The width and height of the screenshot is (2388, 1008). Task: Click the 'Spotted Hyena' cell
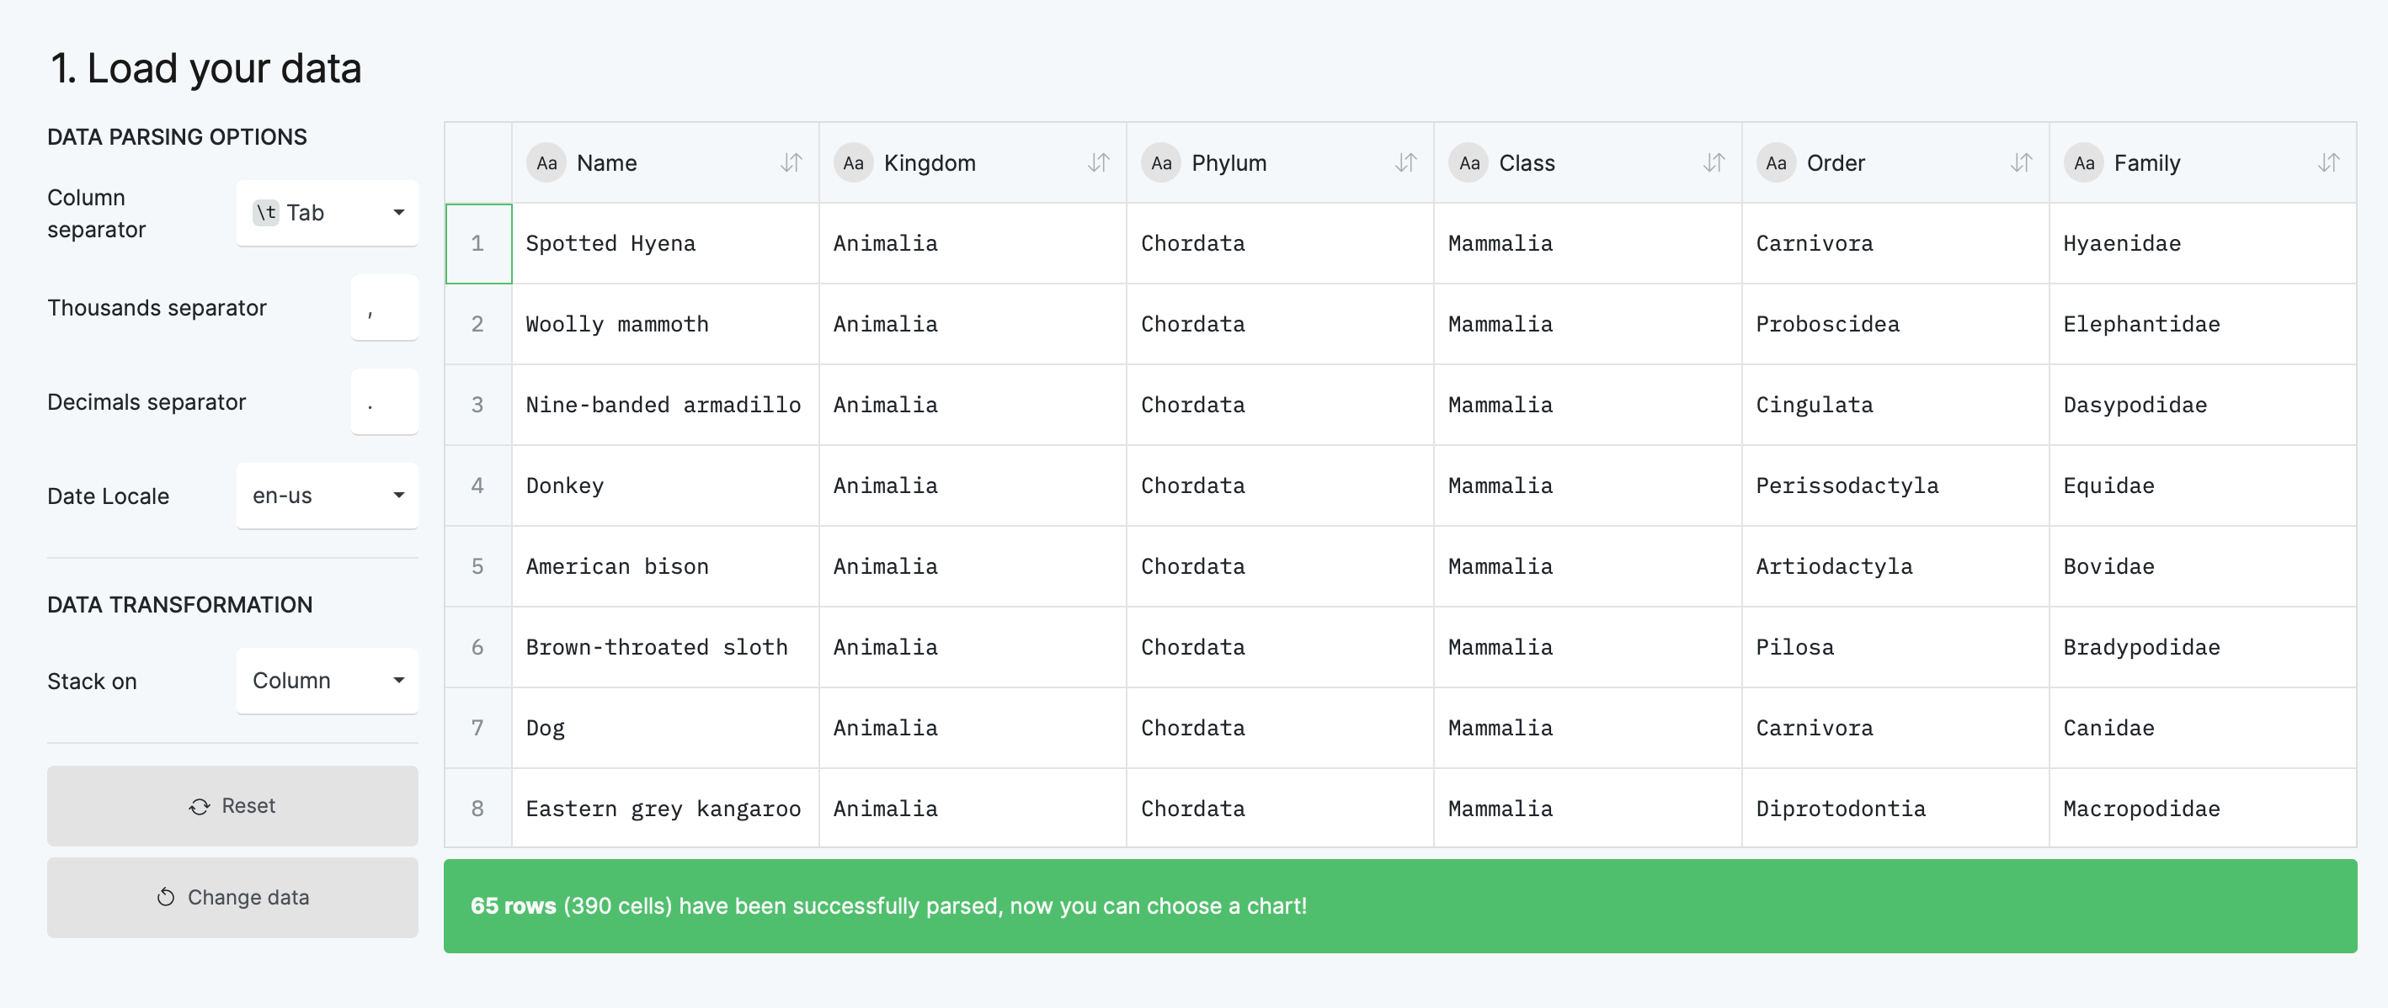pos(665,244)
